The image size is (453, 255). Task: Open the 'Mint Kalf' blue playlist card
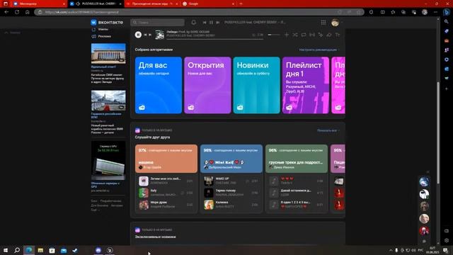[x=231, y=159]
